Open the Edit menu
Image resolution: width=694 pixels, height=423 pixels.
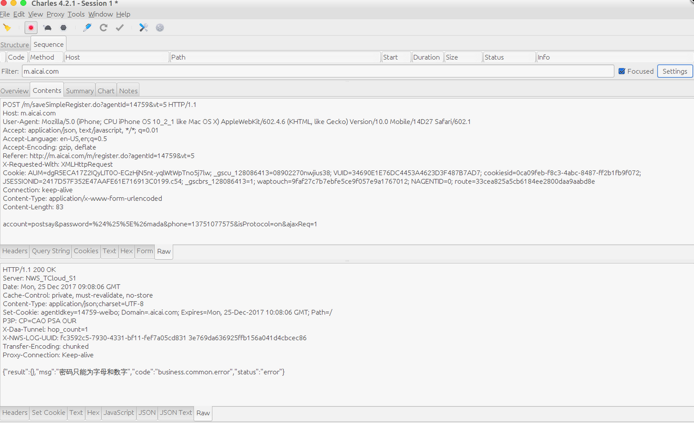(19, 14)
